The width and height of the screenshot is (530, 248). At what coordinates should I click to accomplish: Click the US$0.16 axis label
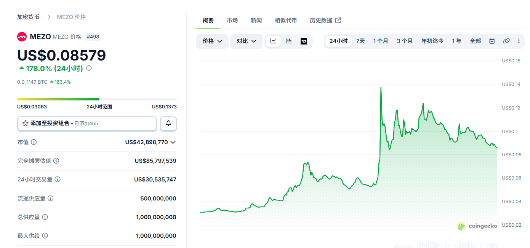pos(511,61)
